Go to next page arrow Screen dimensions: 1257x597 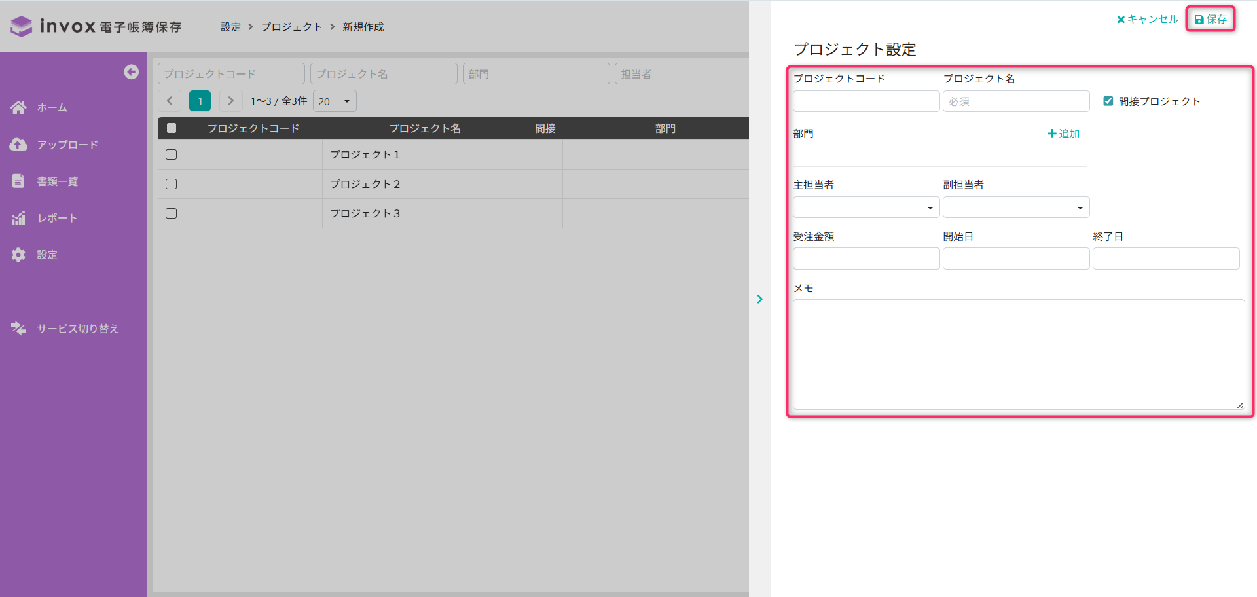pyautogui.click(x=230, y=101)
